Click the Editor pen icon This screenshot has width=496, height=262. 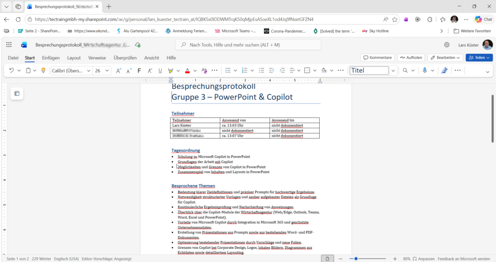(x=445, y=71)
